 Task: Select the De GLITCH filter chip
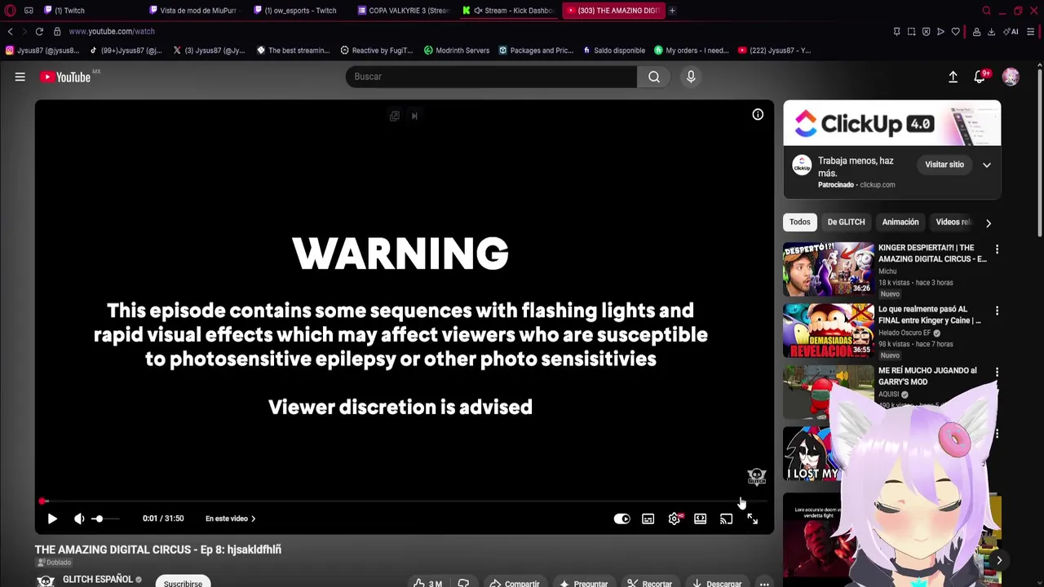[x=846, y=222]
